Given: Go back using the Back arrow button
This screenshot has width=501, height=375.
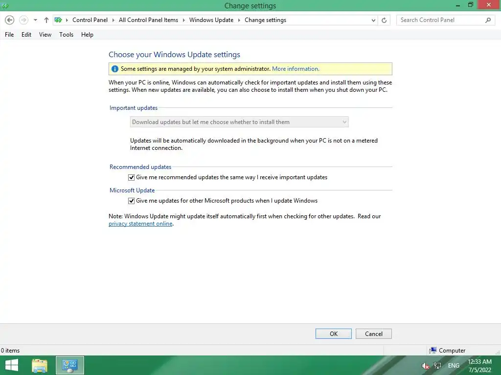Looking at the screenshot, I should point(10,20).
